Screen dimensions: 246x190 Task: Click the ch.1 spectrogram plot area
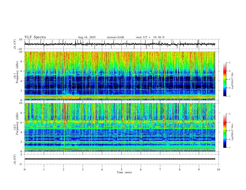tap(120, 76)
